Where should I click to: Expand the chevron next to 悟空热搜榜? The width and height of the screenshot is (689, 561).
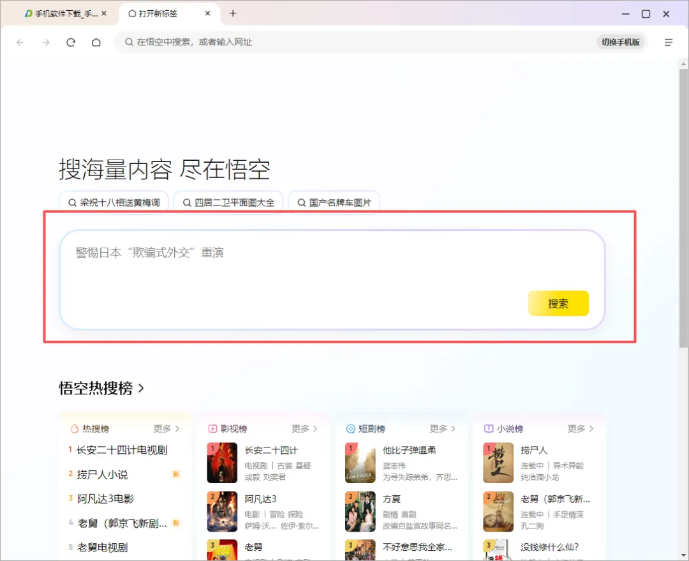coord(141,388)
